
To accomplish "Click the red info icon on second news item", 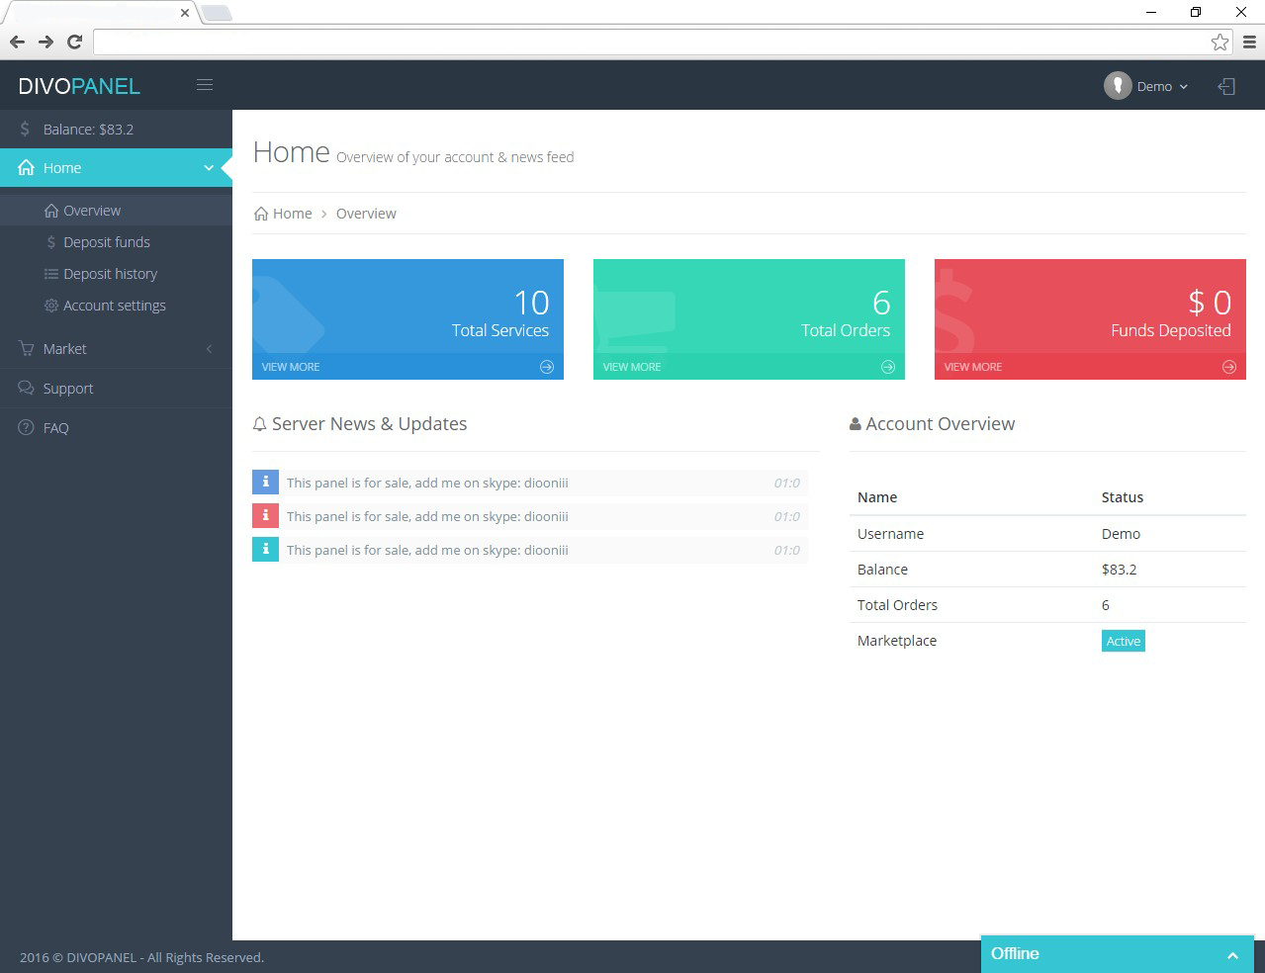I will (x=265, y=516).
